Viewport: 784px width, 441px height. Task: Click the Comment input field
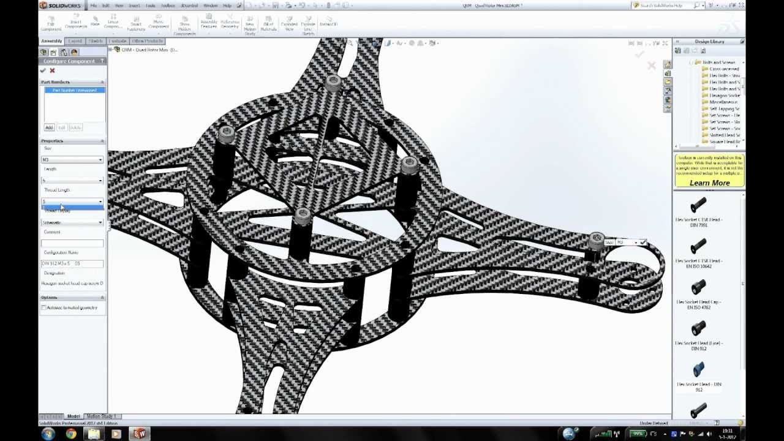click(x=72, y=243)
